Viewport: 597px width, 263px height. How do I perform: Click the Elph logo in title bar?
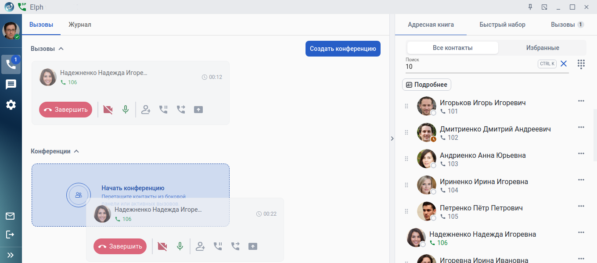[x=9, y=7]
